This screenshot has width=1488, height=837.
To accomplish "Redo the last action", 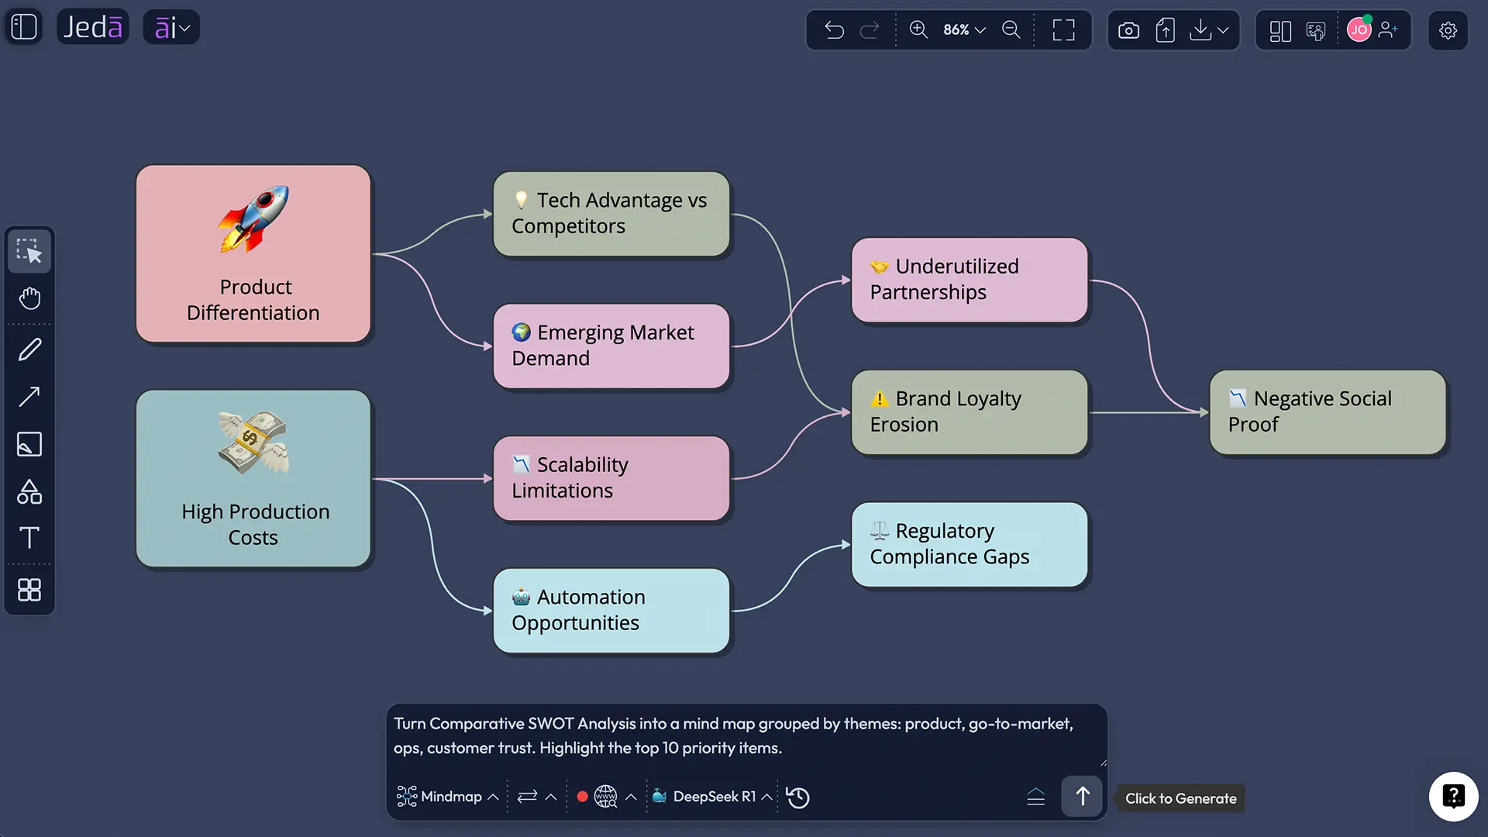I will point(870,30).
